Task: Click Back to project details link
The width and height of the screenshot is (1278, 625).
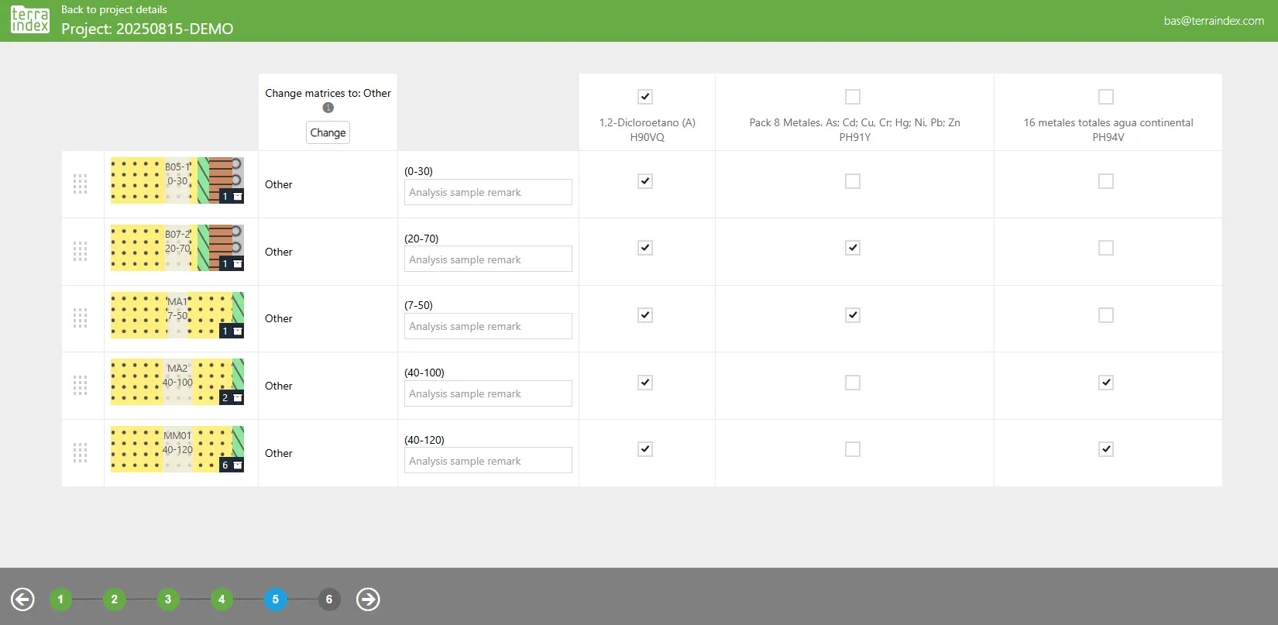Action: [x=114, y=9]
